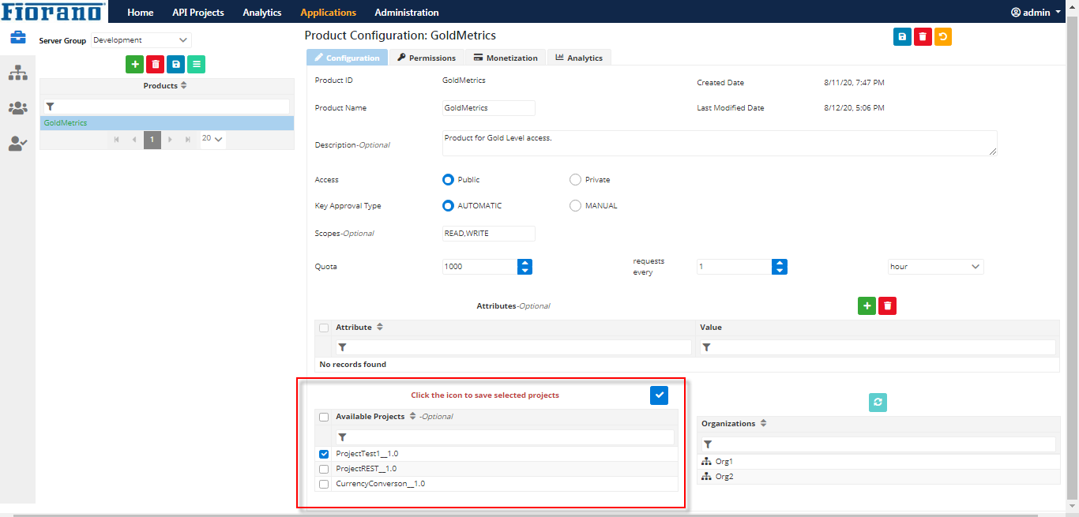Delete attribute with red trash button
This screenshot has height=517, width=1079.
pos(888,306)
